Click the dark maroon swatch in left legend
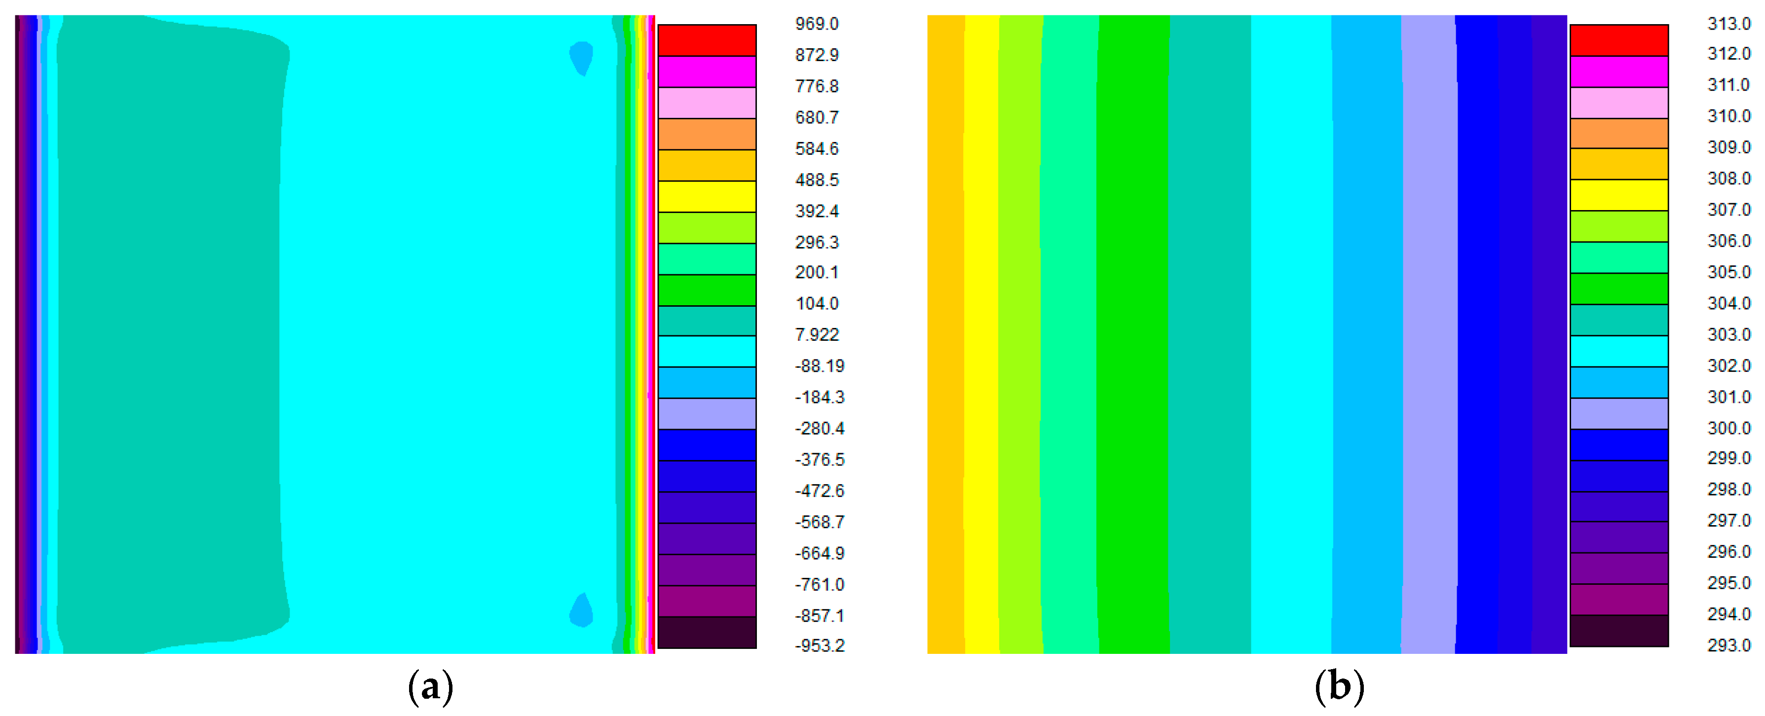 point(707,632)
